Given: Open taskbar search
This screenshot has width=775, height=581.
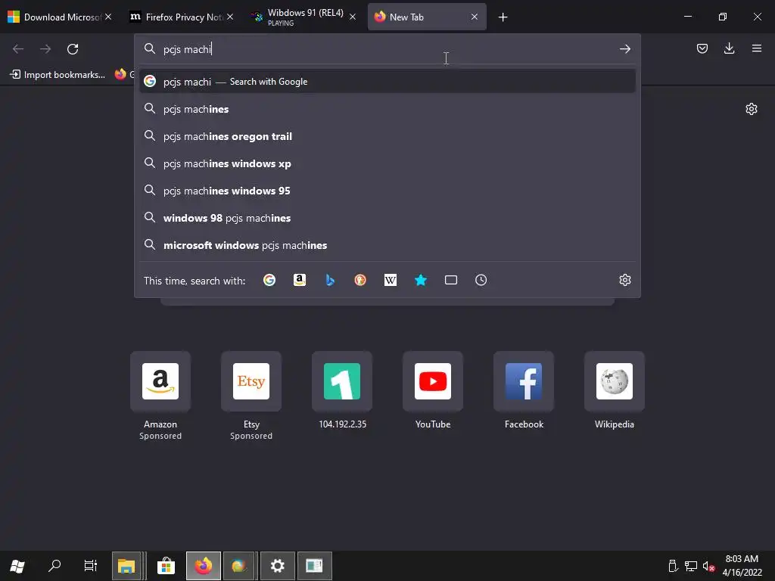Looking at the screenshot, I should click(x=54, y=566).
